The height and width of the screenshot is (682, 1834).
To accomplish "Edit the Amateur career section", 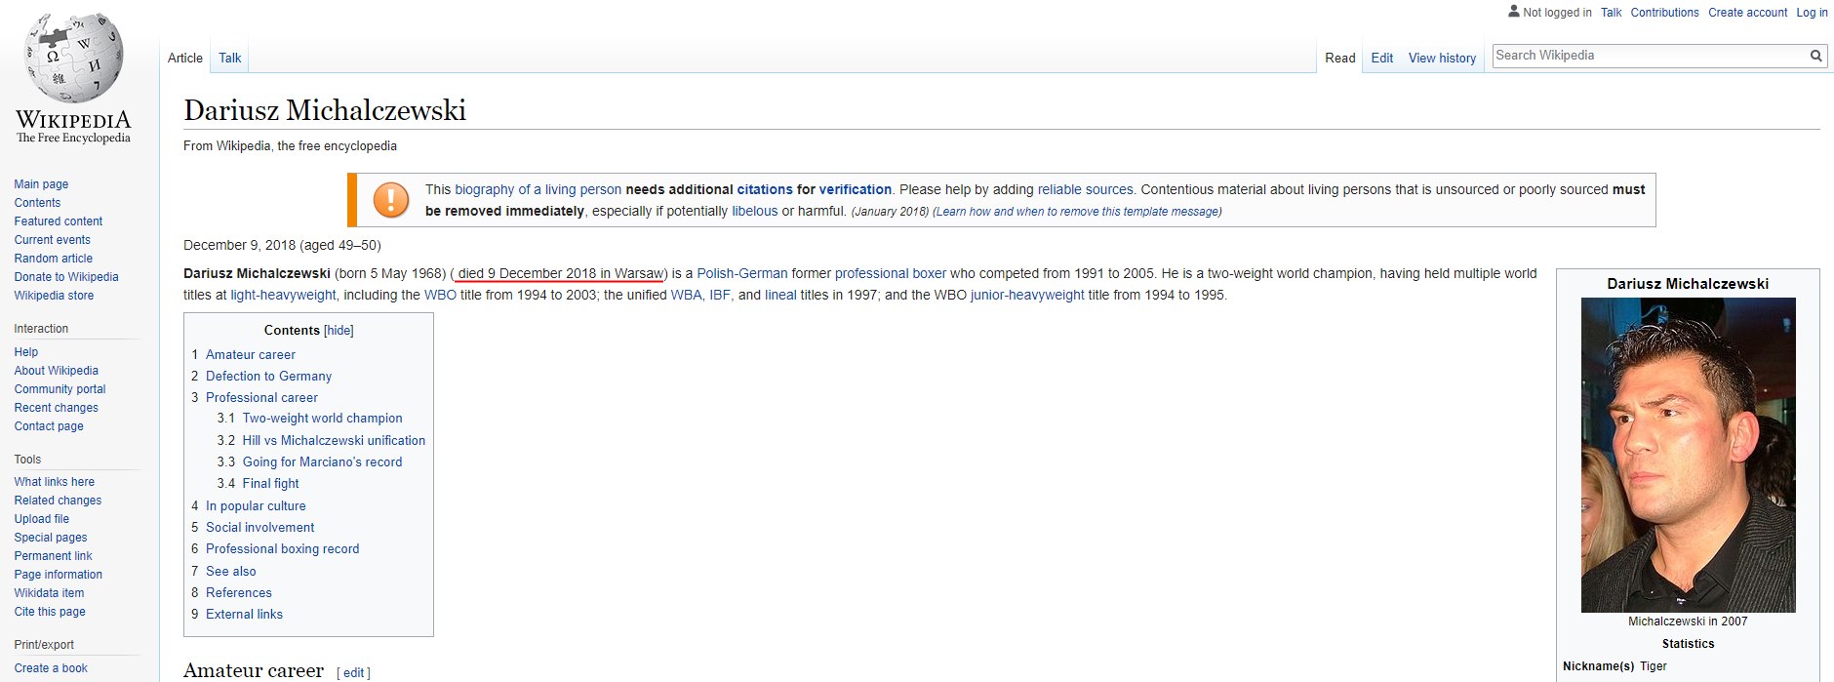I will coord(353,673).
